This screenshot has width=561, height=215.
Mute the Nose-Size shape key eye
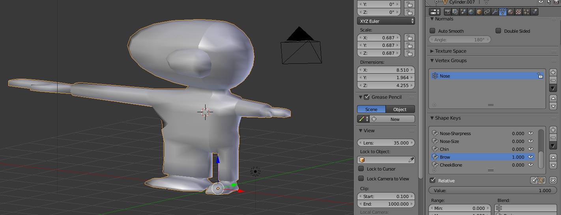[531, 141]
